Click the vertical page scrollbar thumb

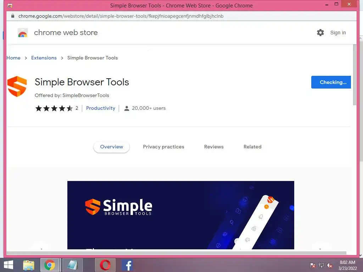point(354,75)
